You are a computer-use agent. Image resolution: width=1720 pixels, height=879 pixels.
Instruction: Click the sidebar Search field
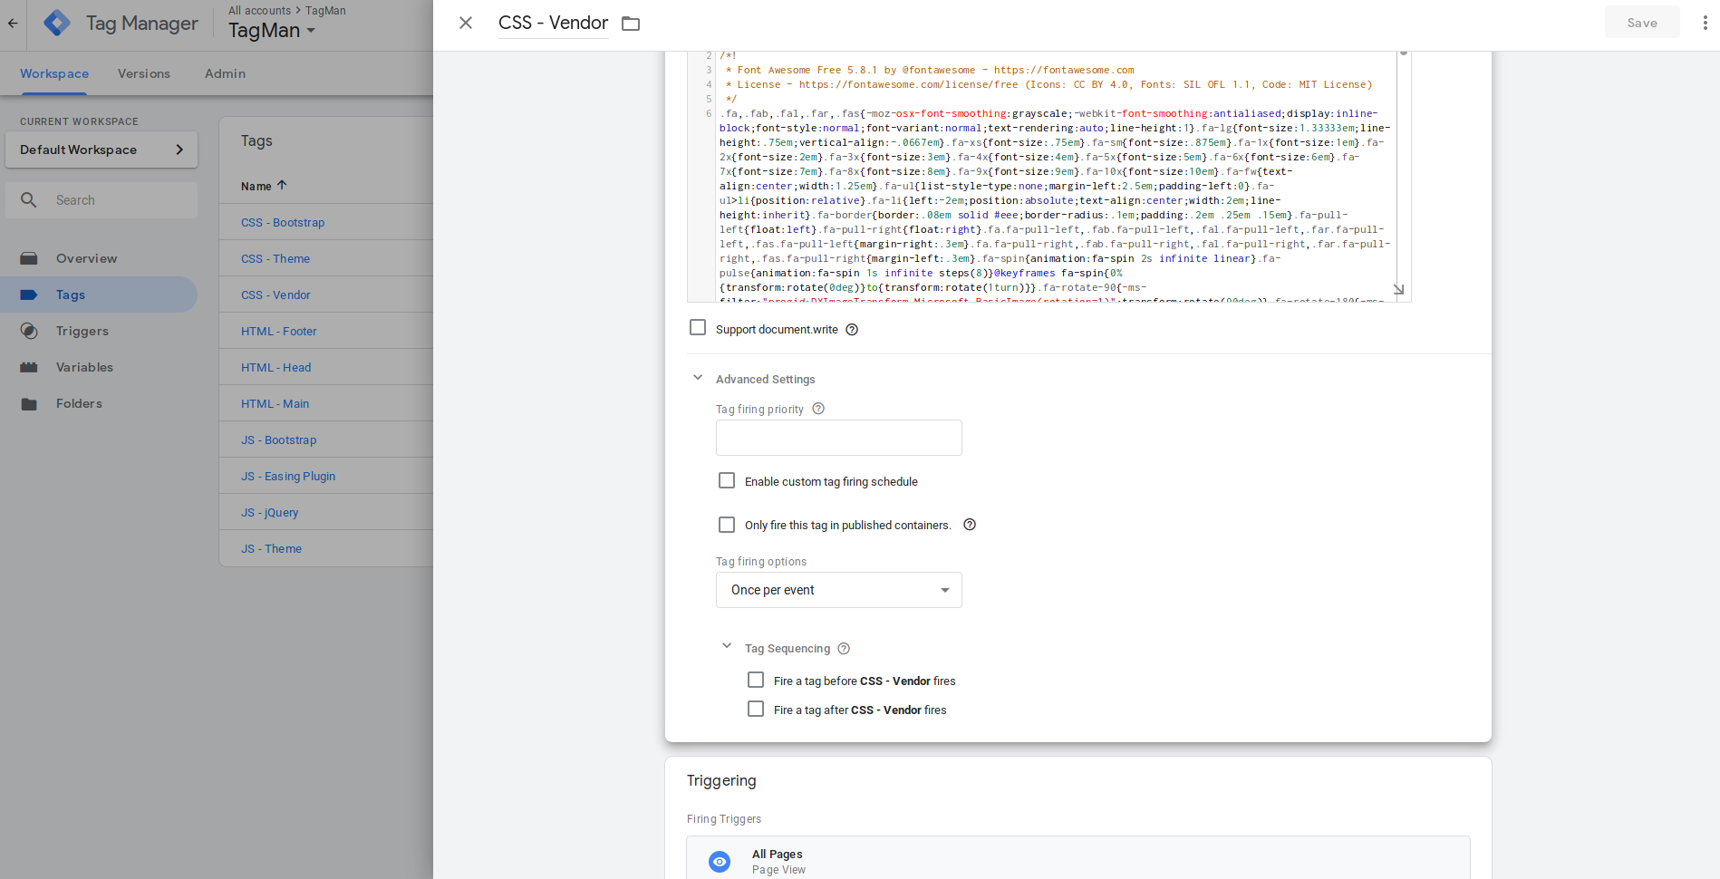pyautogui.click(x=101, y=200)
